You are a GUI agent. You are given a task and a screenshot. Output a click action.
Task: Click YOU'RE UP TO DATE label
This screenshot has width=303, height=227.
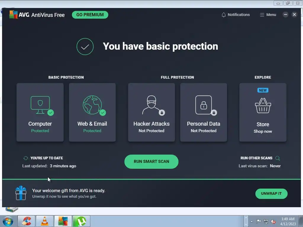46,158
